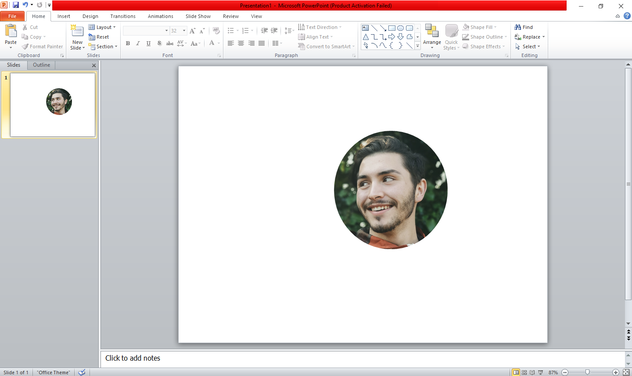Screen dimensions: 632x376
Task: Toggle bold formatting
Action: [x=128, y=43]
